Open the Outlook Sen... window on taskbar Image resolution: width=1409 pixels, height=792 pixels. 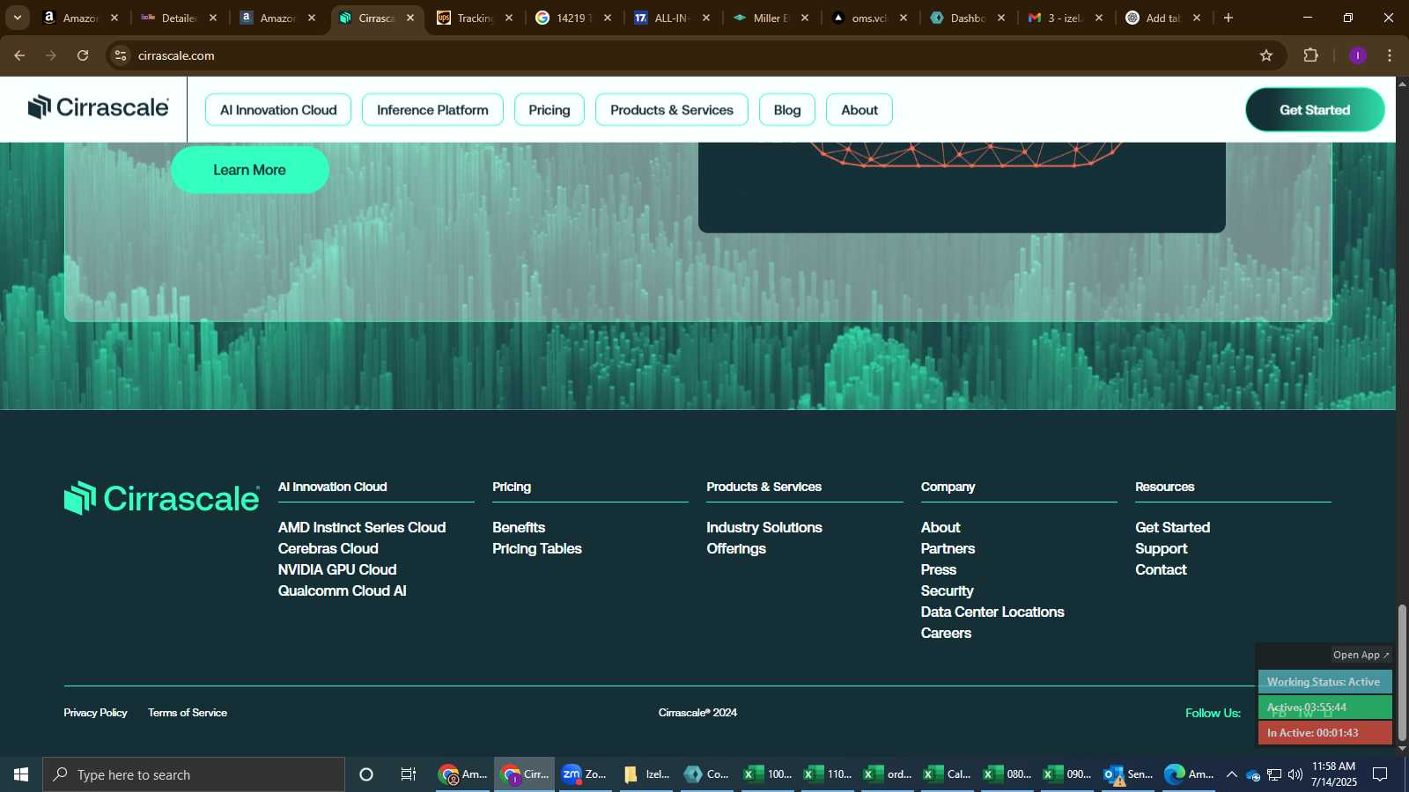pos(1129,774)
